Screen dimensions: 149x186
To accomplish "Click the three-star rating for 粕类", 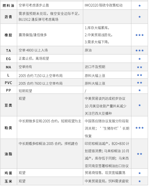I will (x=139, y=128).
